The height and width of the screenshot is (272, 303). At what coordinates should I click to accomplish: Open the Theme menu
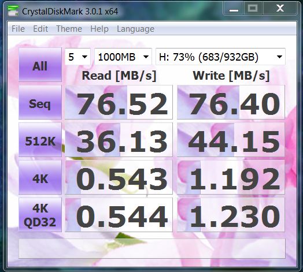click(69, 29)
